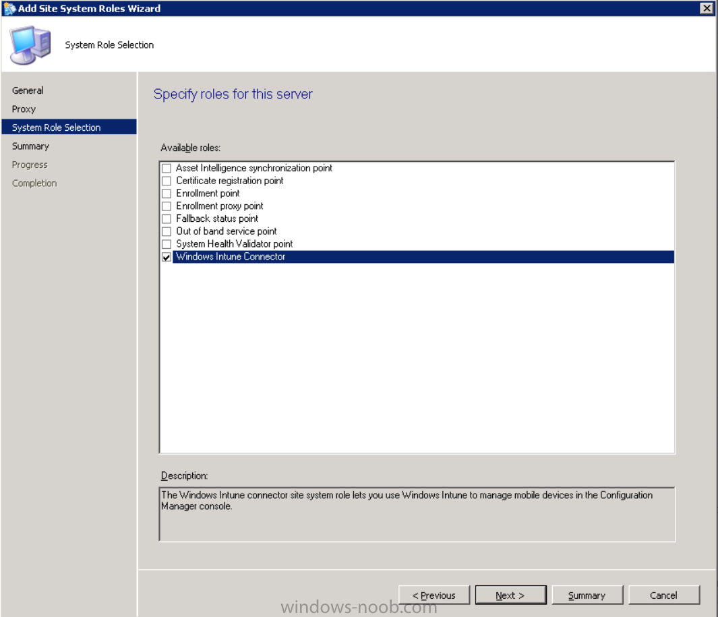Viewport: 718px width, 617px height.
Task: Select System Role Selection step in sidebar
Action: pyautogui.click(x=69, y=127)
